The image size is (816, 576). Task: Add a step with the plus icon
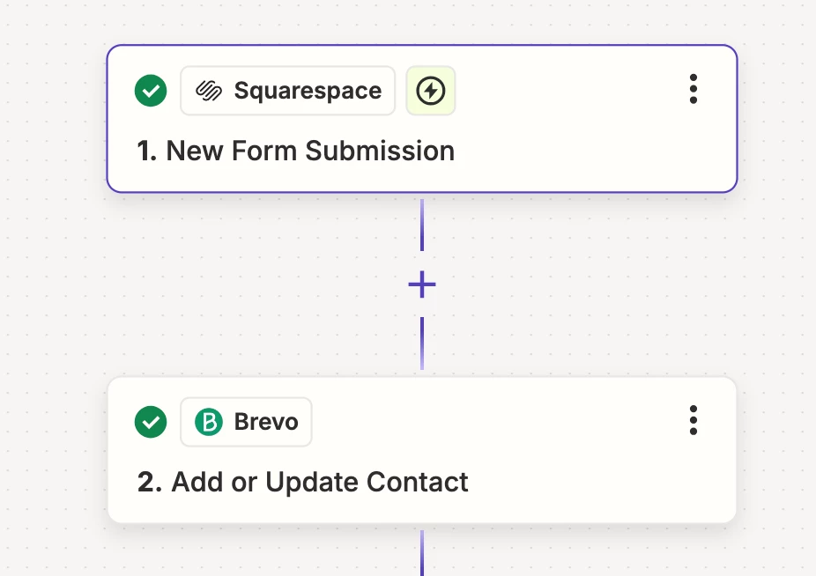coord(422,284)
